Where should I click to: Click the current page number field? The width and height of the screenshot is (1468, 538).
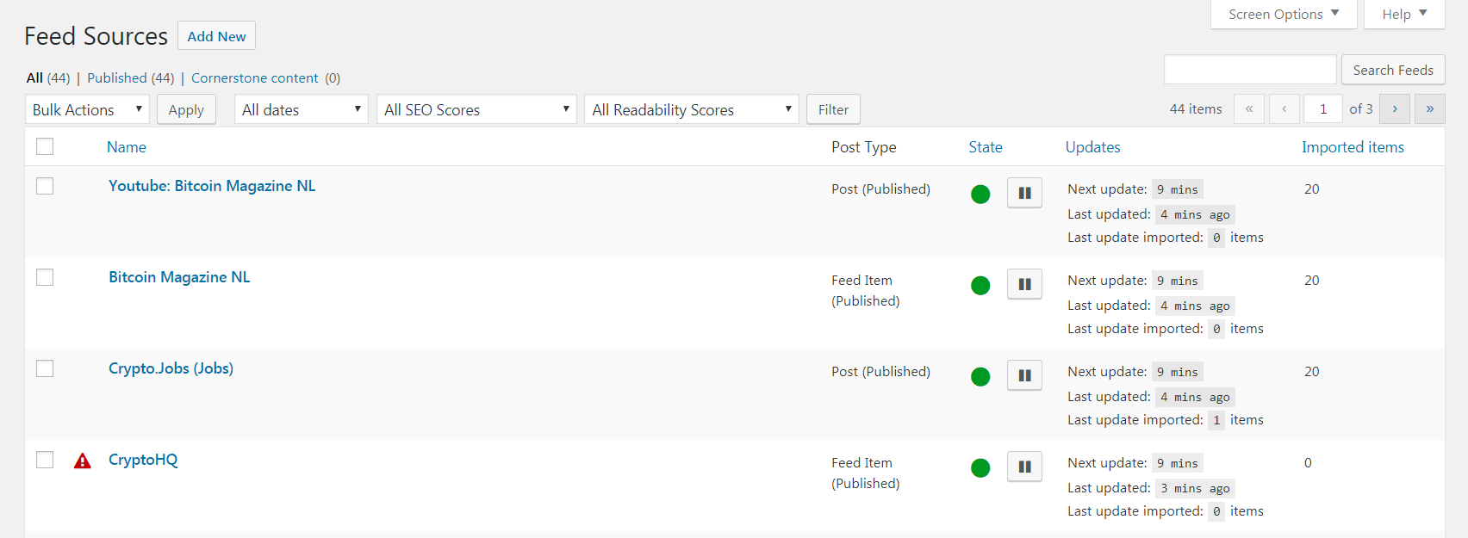pos(1323,109)
